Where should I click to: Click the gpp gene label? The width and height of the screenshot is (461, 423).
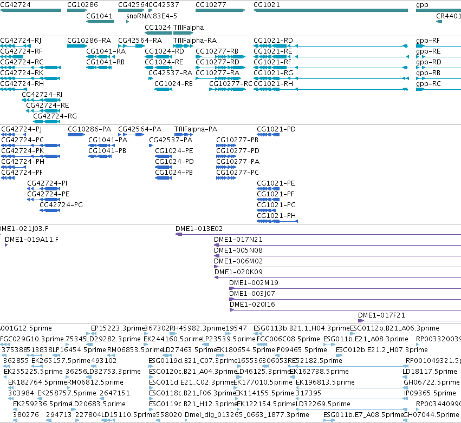[422, 5]
